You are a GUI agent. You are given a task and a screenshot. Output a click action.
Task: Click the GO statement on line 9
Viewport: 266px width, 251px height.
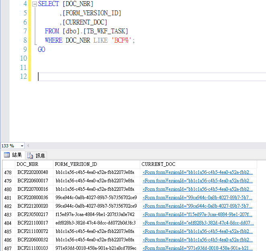41,49
